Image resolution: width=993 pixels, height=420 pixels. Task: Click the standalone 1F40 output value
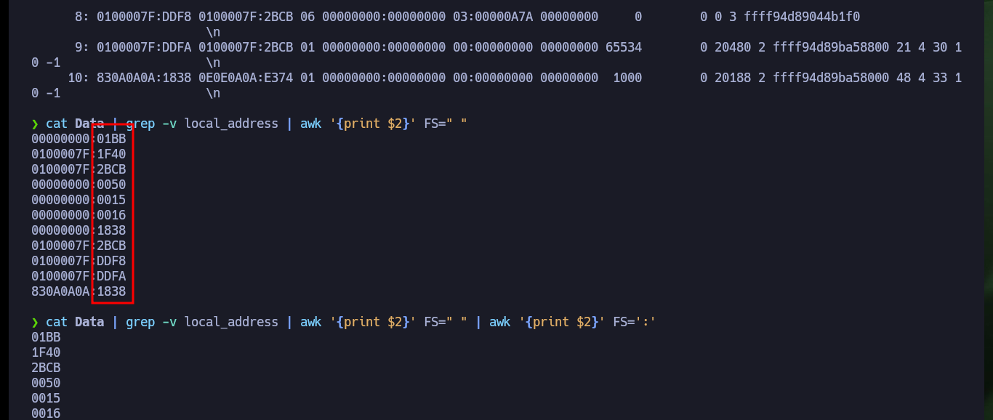tap(46, 352)
